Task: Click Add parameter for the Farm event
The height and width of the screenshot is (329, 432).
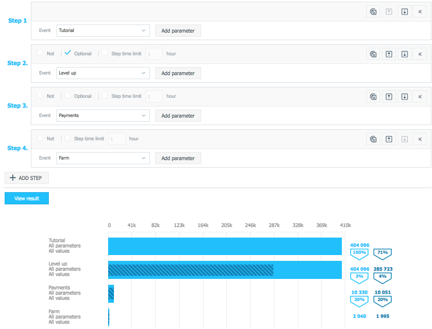Action: (x=178, y=158)
